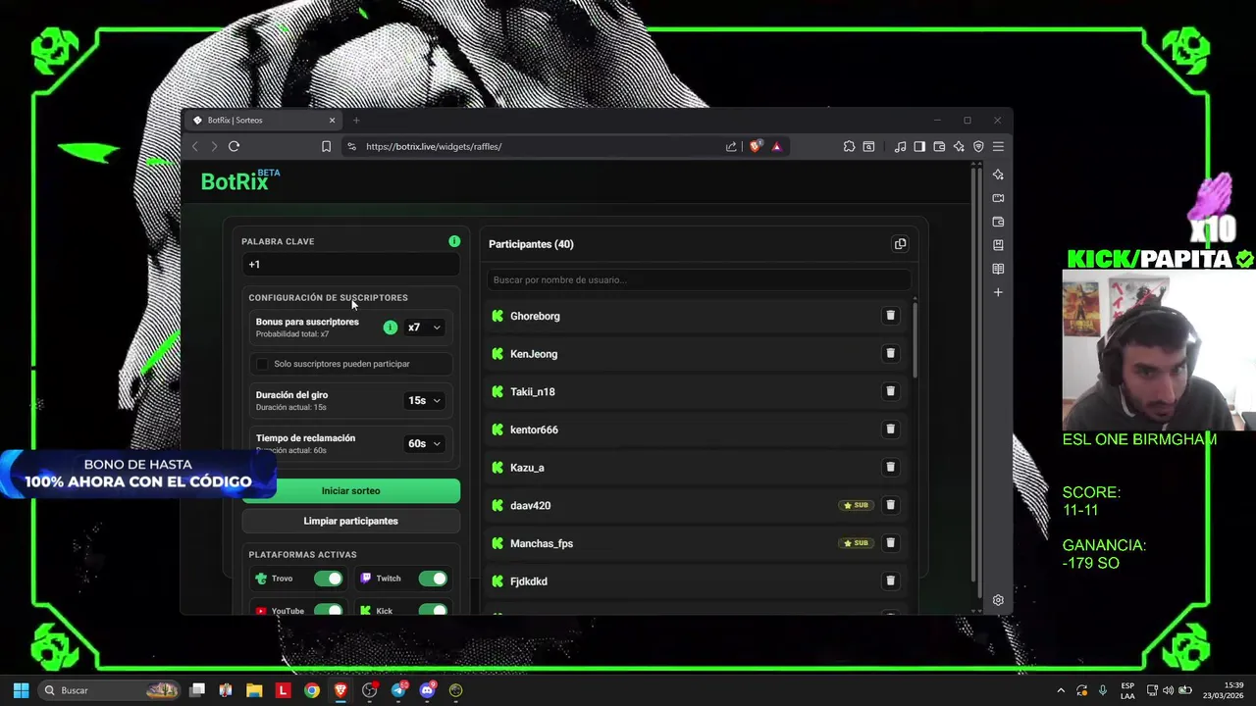Toggle the Kick platform switch

click(x=433, y=610)
